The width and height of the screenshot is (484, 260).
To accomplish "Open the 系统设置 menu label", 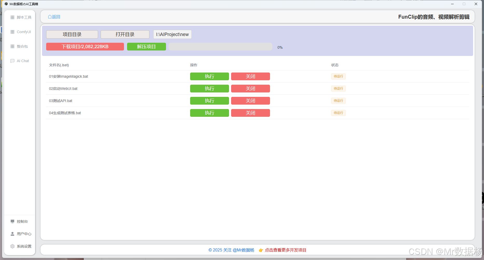I will (24, 246).
